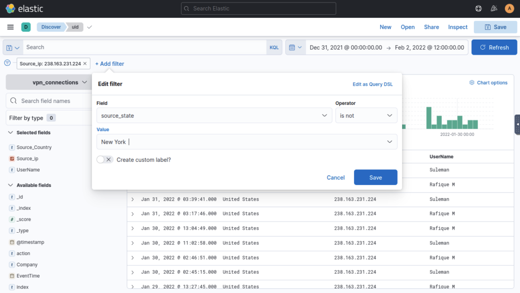
Task: Focus the KQL Search query bar
Action: pos(145,47)
